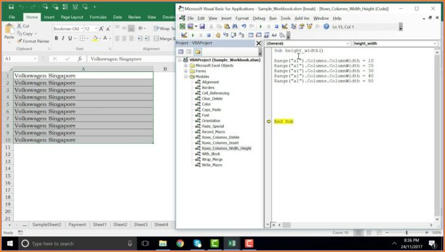The width and height of the screenshot is (445, 252).
Task: Click the yellow Fill Color button
Action: click(95, 38)
